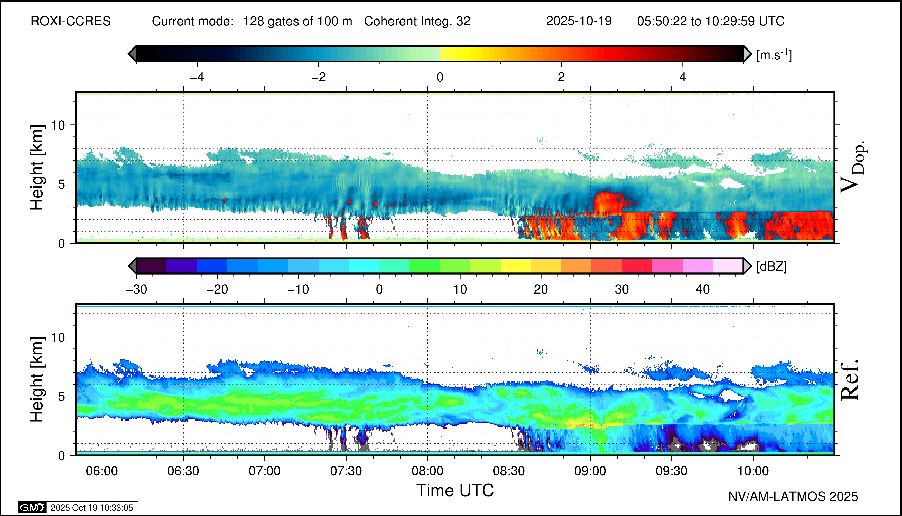Click the GMT logo at bottom left

coord(32,508)
